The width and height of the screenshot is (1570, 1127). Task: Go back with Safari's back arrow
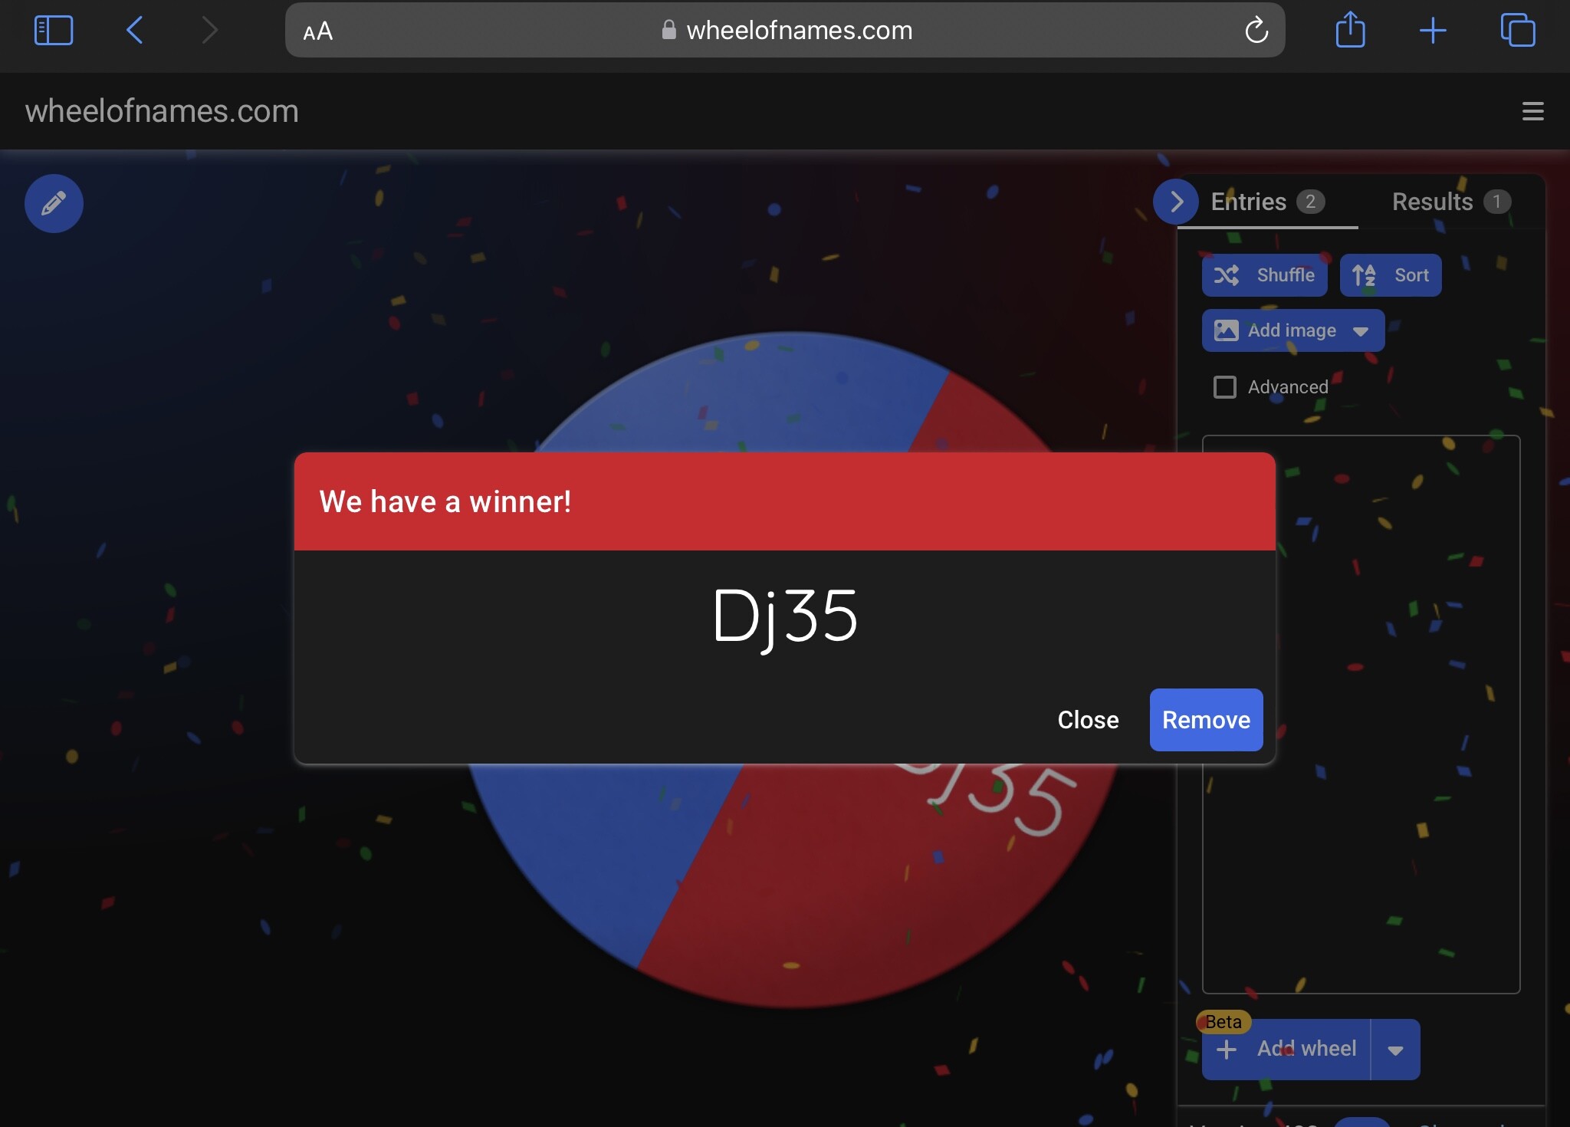point(135,31)
